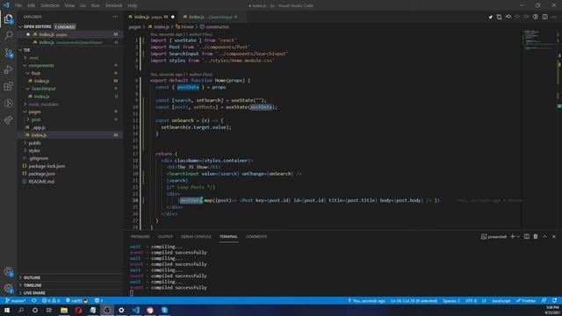562x316 pixels.
Task: Open the Live Share activity bar icon
Action: (8, 120)
